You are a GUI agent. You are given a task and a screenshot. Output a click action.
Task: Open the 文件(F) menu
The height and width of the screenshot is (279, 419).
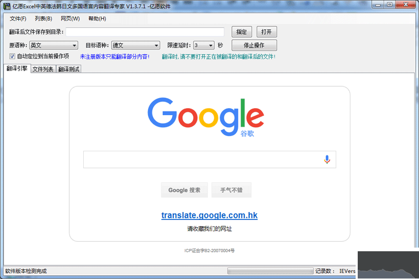pos(18,19)
